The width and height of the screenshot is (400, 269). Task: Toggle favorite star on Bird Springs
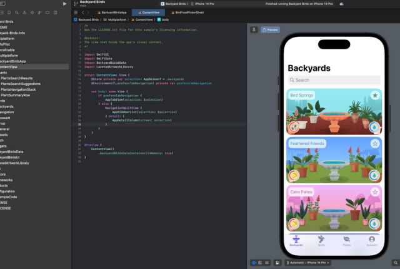(375, 96)
